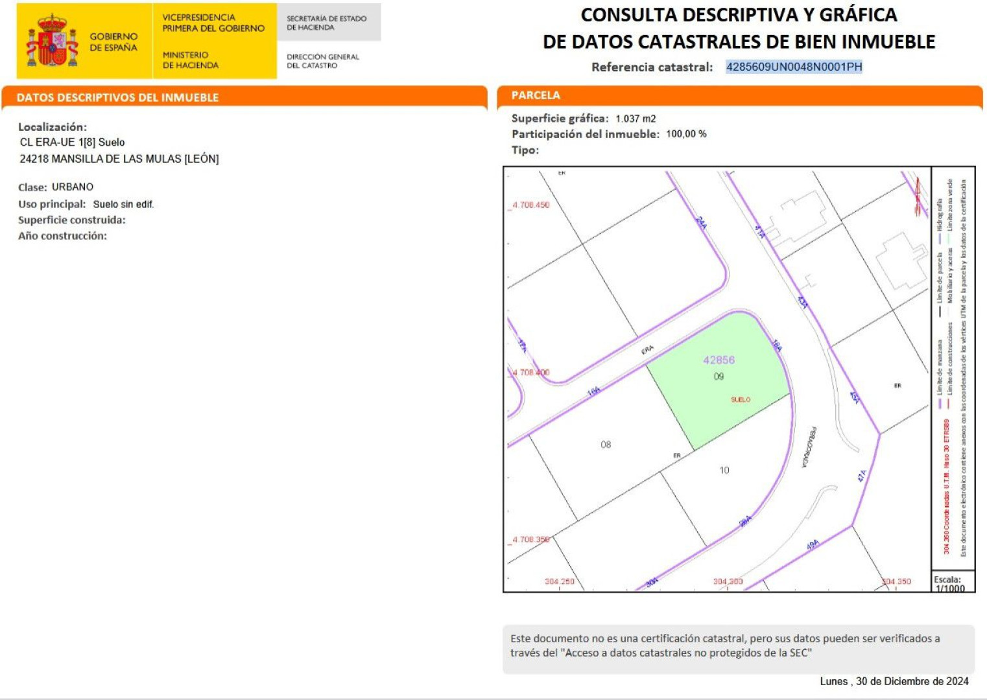Select parcel 10 on the map

(x=724, y=470)
